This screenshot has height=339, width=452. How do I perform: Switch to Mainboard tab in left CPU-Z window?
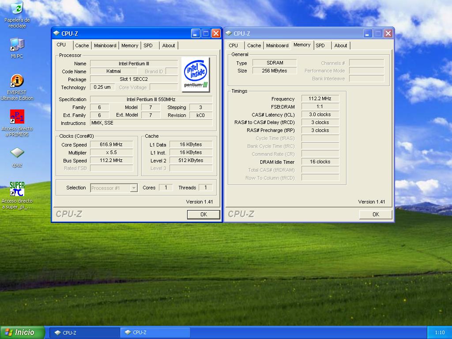tap(105, 45)
